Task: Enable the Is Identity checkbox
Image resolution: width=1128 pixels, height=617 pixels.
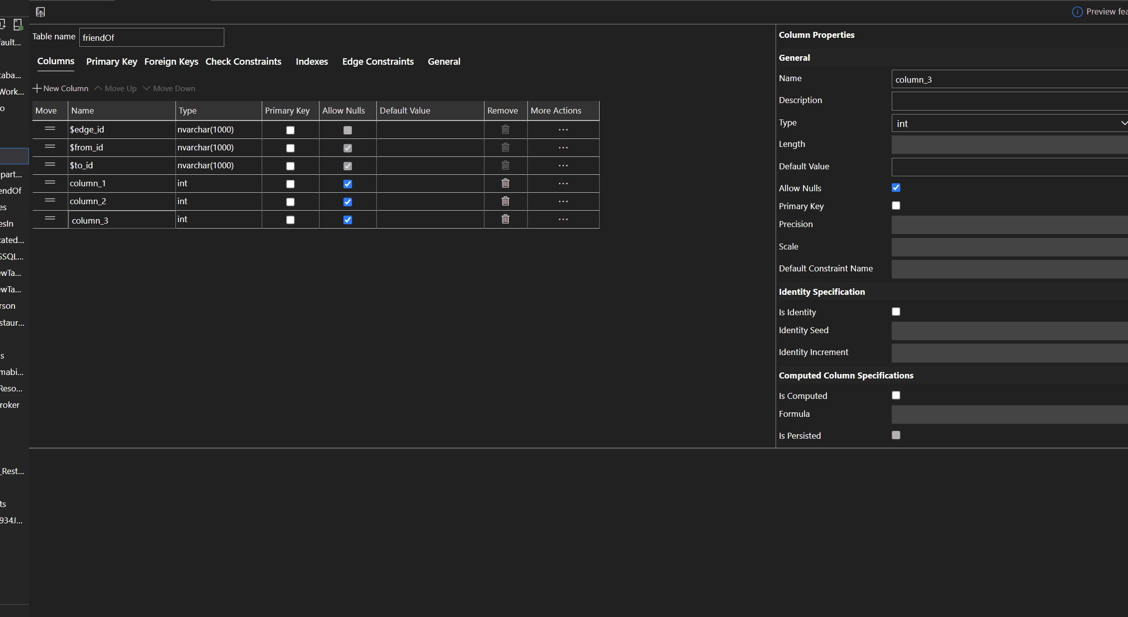Action: (896, 312)
